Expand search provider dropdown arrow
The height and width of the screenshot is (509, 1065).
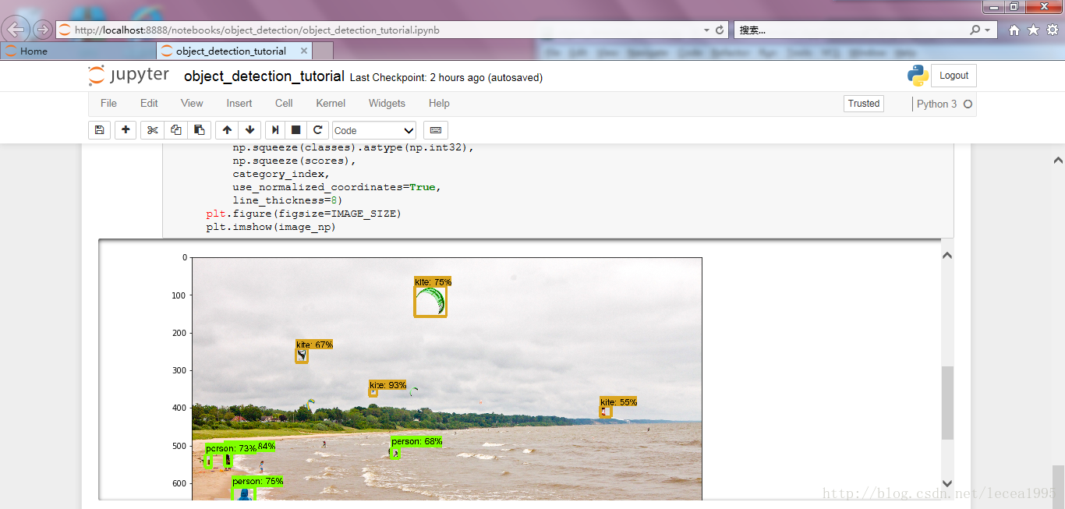tap(988, 30)
